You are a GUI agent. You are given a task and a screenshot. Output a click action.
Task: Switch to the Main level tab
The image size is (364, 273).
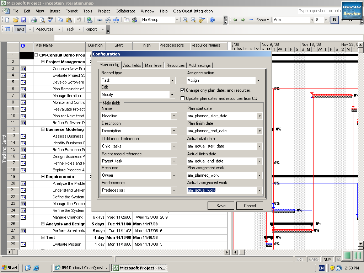pos(154,65)
